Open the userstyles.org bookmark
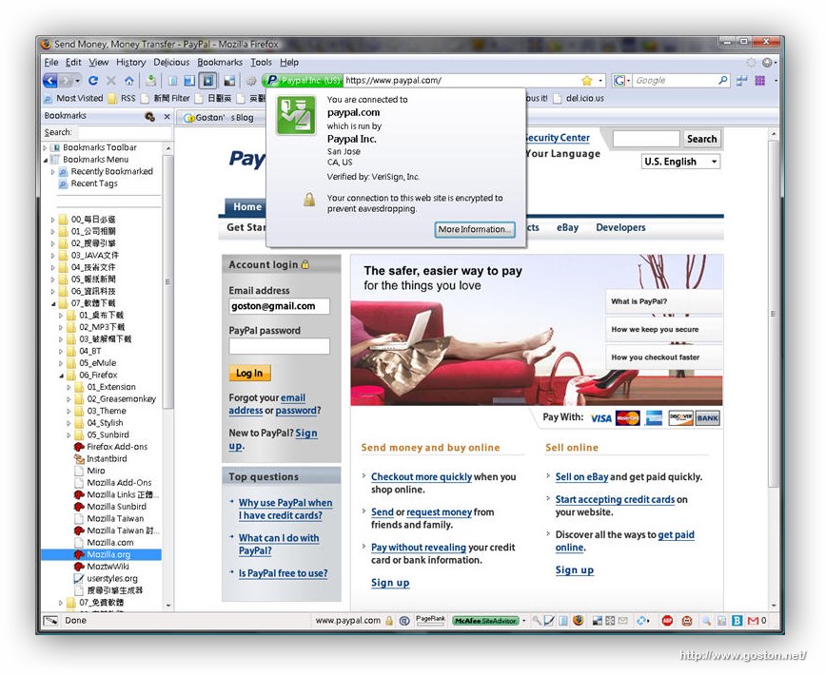Viewport: 825px width, 675px height. pyautogui.click(x=112, y=579)
